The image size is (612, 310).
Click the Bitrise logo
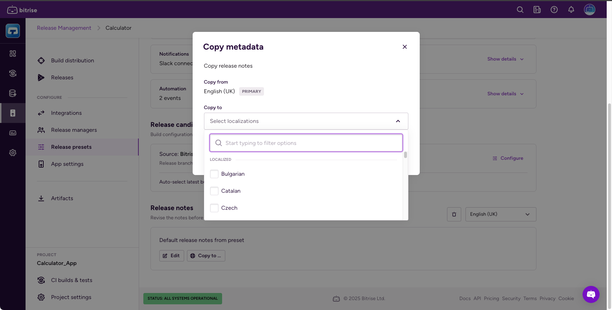pyautogui.click(x=22, y=10)
